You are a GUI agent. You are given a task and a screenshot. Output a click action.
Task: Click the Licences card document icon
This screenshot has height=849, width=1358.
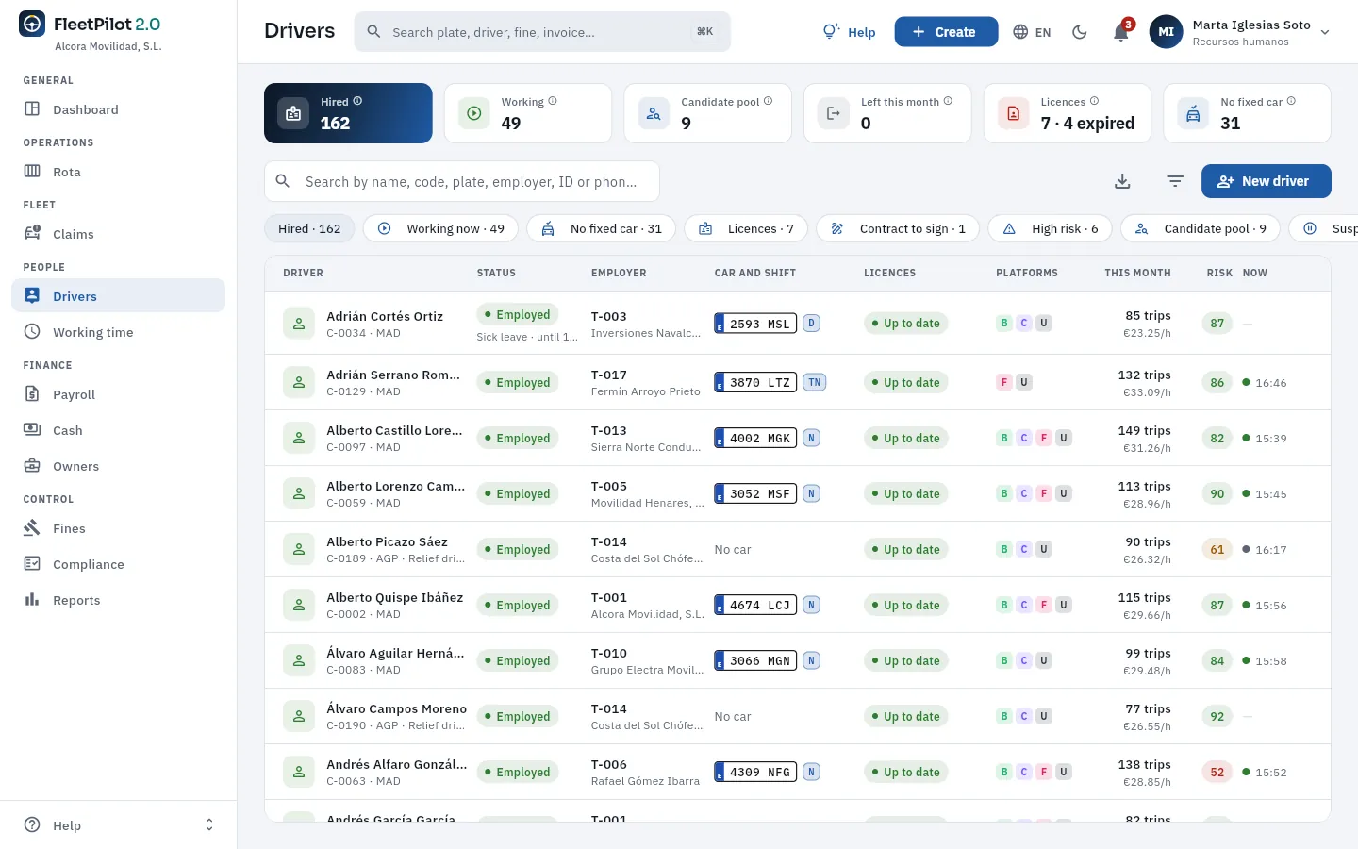1013,113
